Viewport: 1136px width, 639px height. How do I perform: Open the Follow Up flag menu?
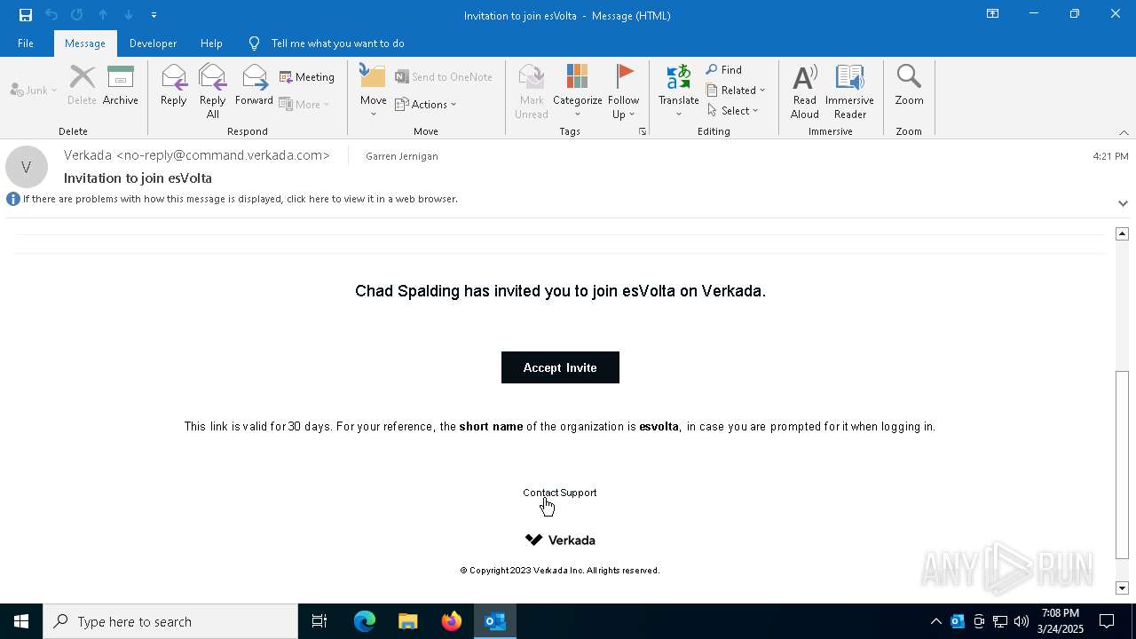(624, 91)
